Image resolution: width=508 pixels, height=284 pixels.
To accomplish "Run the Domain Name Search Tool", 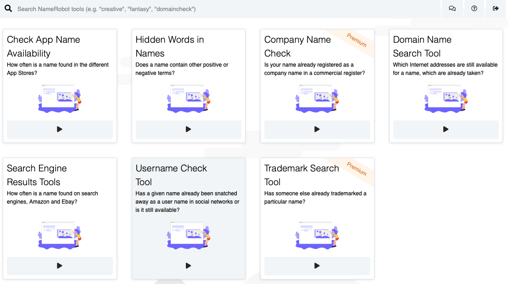I will 446,129.
